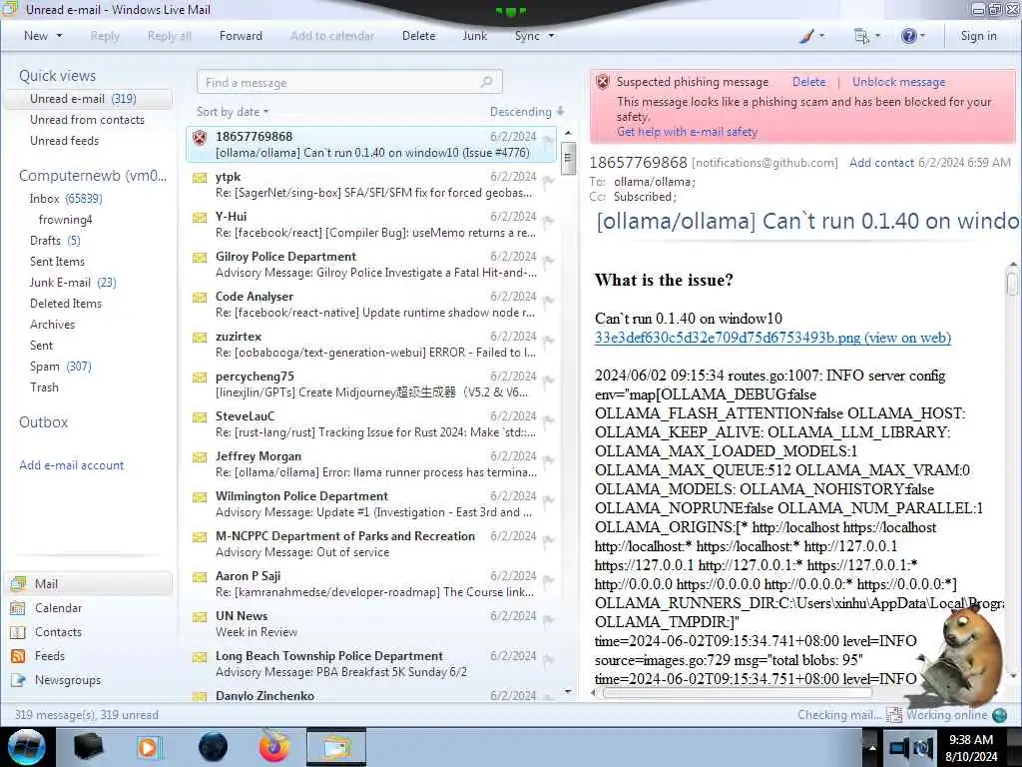1022x767 pixels.
Task: Click the envelope icon beside Y-Hui message
Action: coord(200,217)
